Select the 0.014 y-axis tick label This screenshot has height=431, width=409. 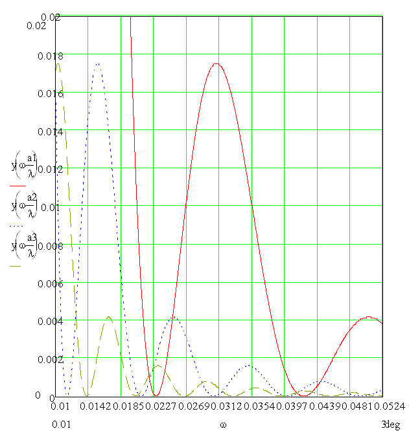click(x=43, y=131)
